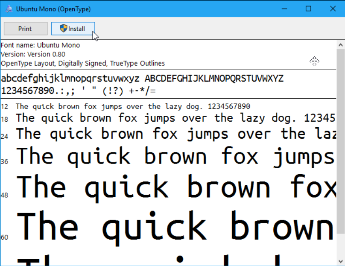
Task: Click the 'Font name: Ubuntu Mono' text
Action: (x=40, y=45)
